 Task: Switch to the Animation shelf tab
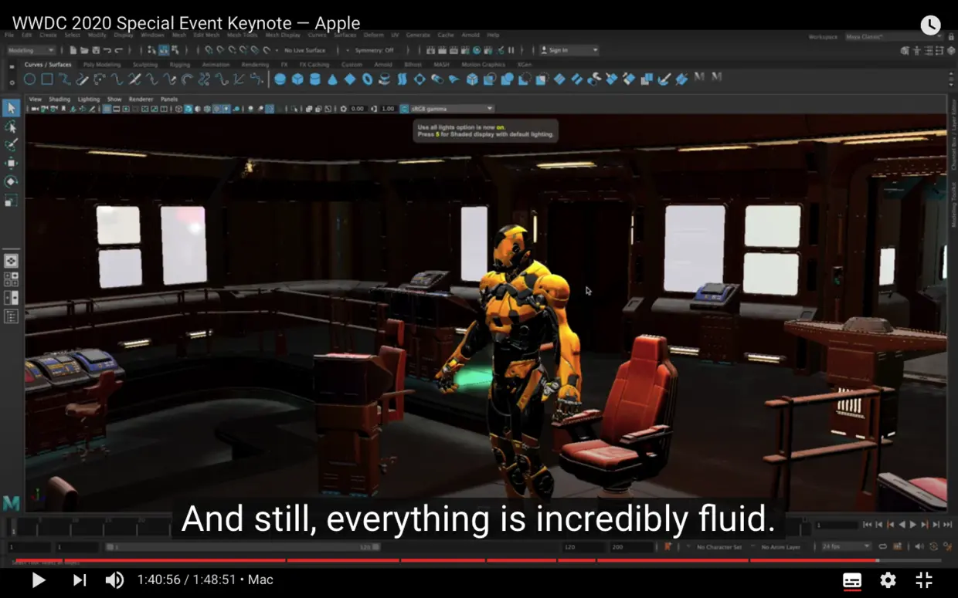[x=216, y=65]
